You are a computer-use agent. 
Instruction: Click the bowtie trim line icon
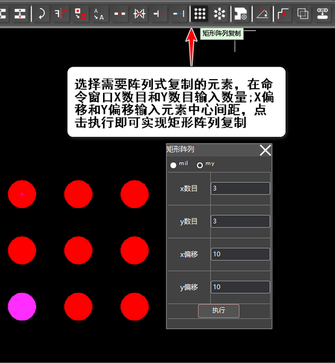pos(139,14)
